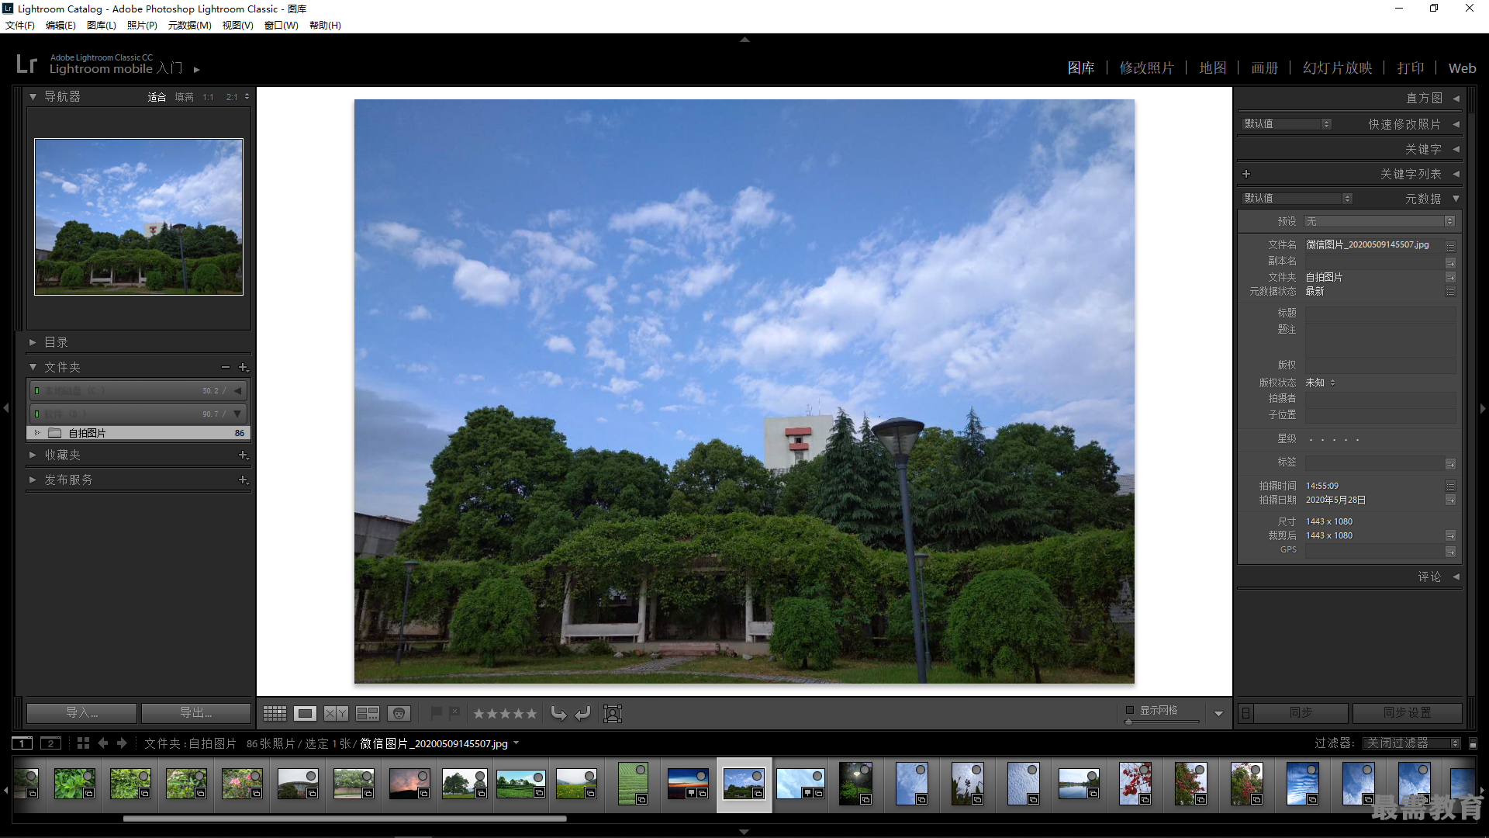Switch to Grid view icon
This screenshot has height=838, width=1489.
click(275, 713)
